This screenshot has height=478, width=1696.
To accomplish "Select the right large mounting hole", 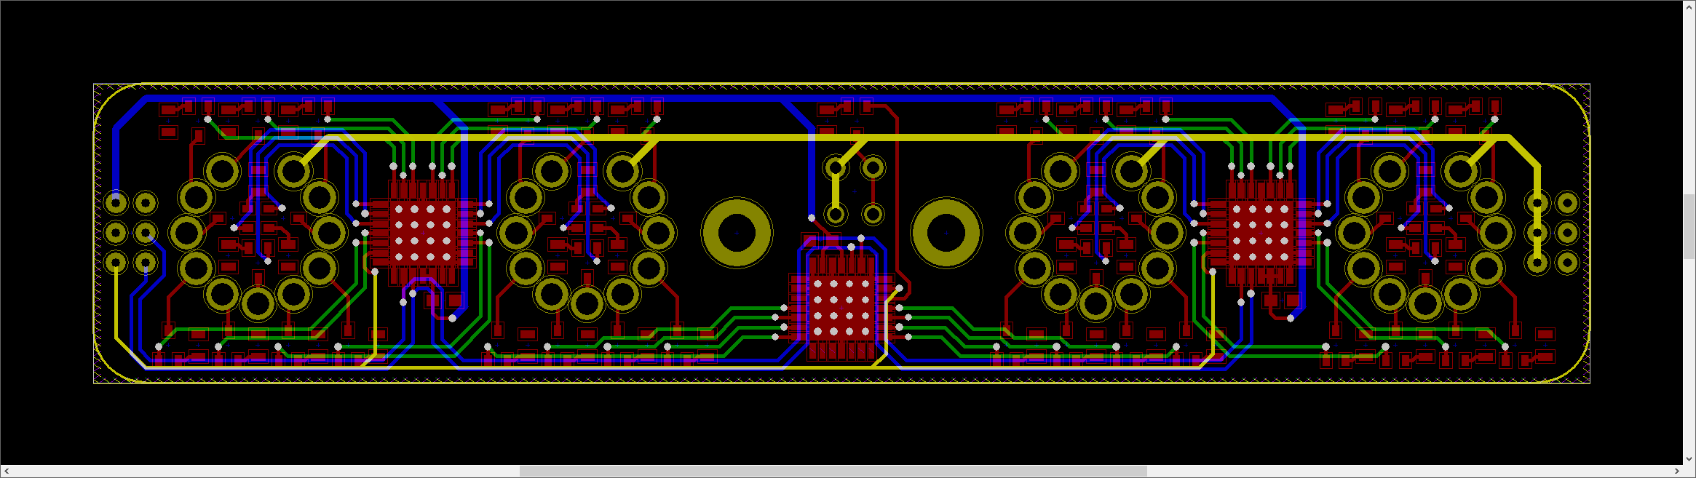I will [x=946, y=233].
